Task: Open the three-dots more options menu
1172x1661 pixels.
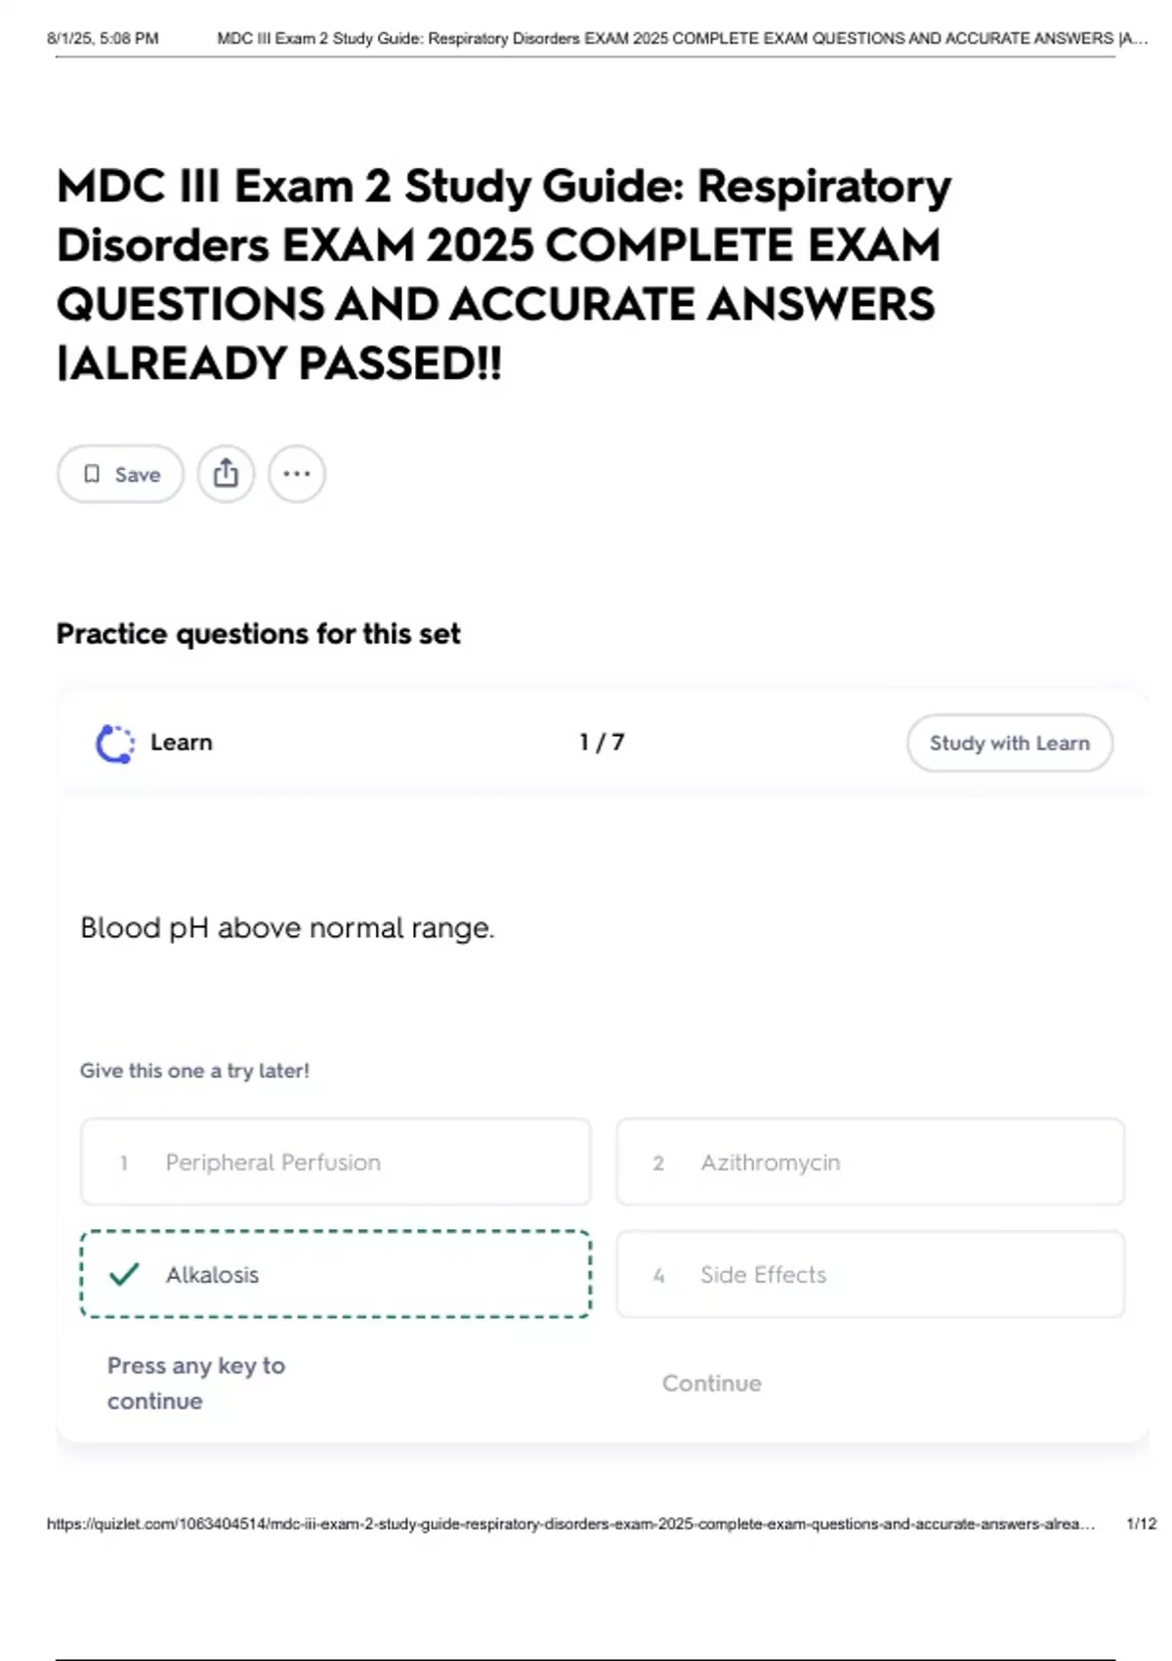Action: click(297, 474)
